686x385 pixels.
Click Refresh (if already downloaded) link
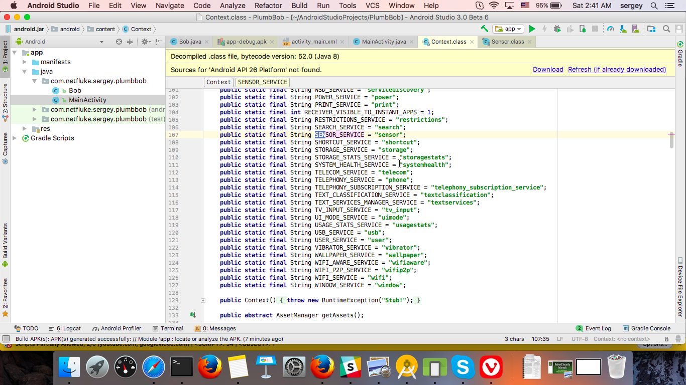coord(617,70)
